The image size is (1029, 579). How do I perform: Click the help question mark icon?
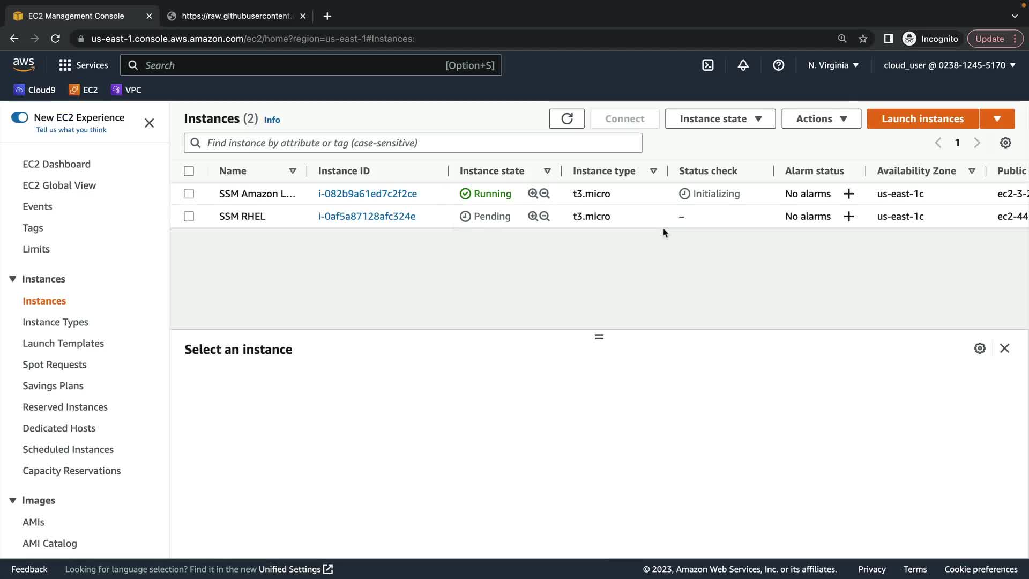pyautogui.click(x=778, y=65)
